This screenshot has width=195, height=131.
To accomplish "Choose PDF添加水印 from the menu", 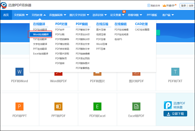I will (x=82, y=34).
